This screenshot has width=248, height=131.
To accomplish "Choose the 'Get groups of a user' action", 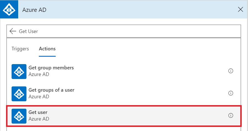I will click(52, 90).
